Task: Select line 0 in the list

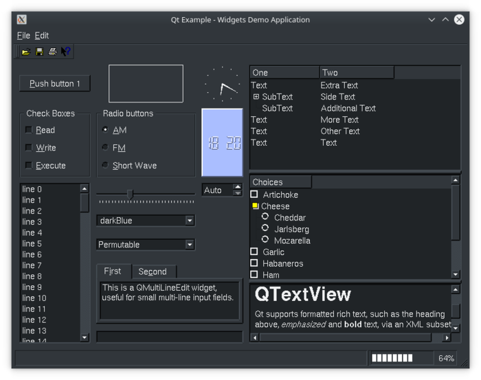Action: coord(50,189)
